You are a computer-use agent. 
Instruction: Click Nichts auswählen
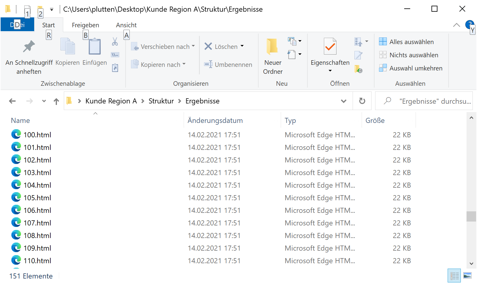[x=409, y=55]
